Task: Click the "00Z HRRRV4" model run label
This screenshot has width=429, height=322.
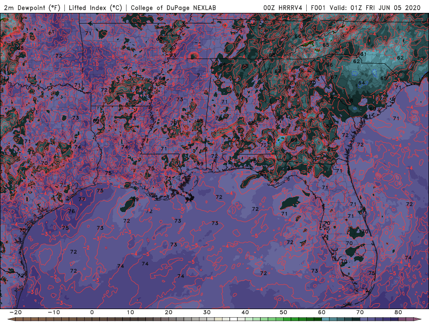Action: [x=283, y=8]
